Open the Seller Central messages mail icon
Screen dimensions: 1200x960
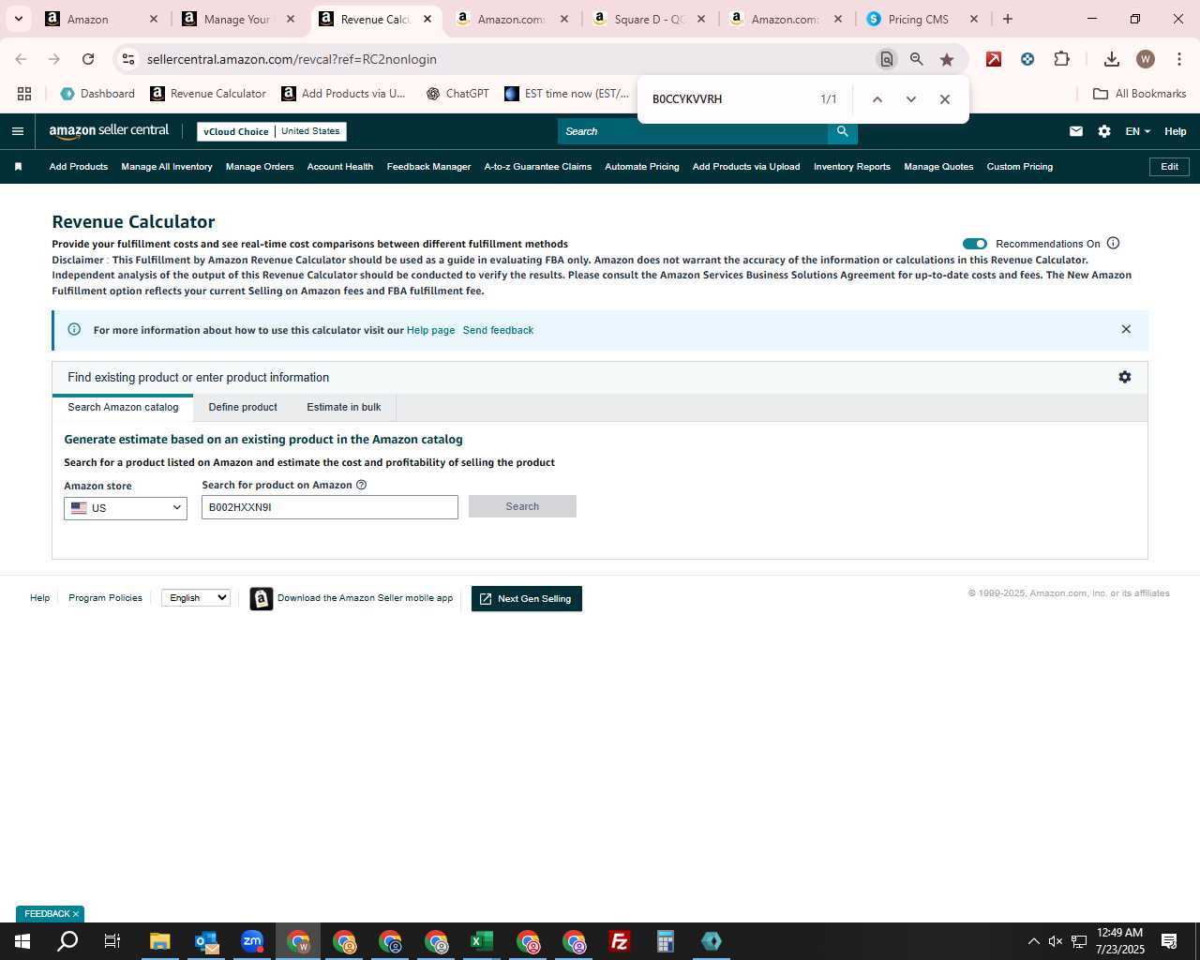point(1076,131)
